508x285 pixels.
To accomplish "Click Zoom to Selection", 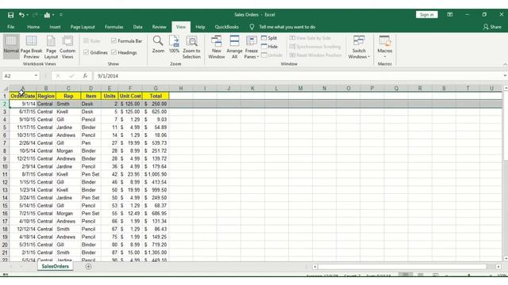I will (x=191, y=47).
